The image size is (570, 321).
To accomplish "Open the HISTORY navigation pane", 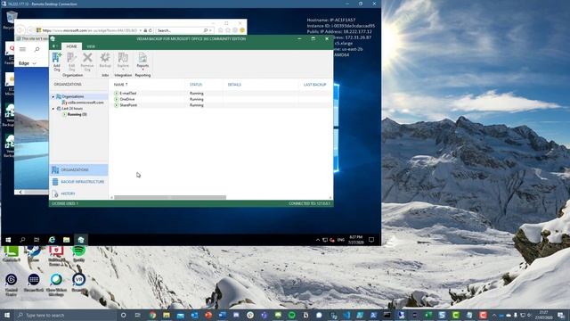I will click(78, 193).
